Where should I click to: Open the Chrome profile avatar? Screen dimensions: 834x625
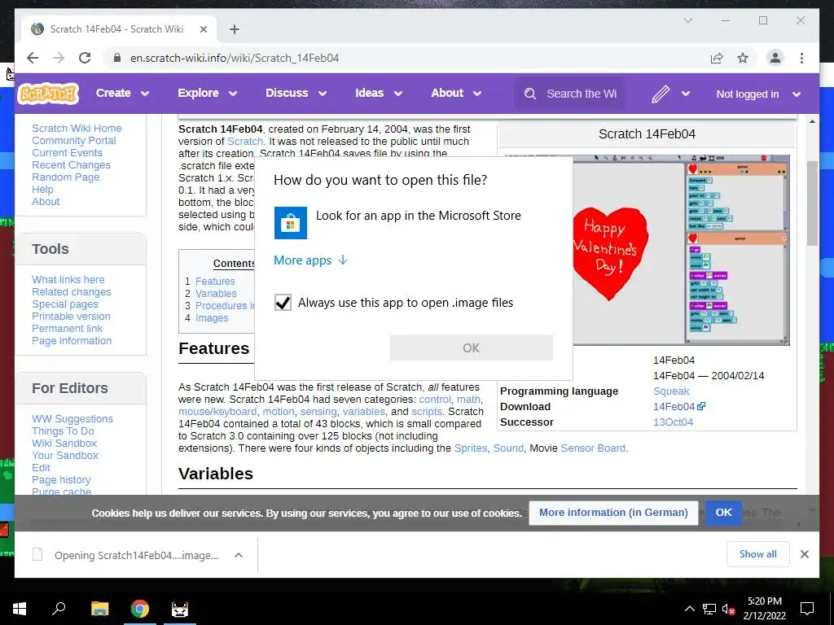point(775,58)
